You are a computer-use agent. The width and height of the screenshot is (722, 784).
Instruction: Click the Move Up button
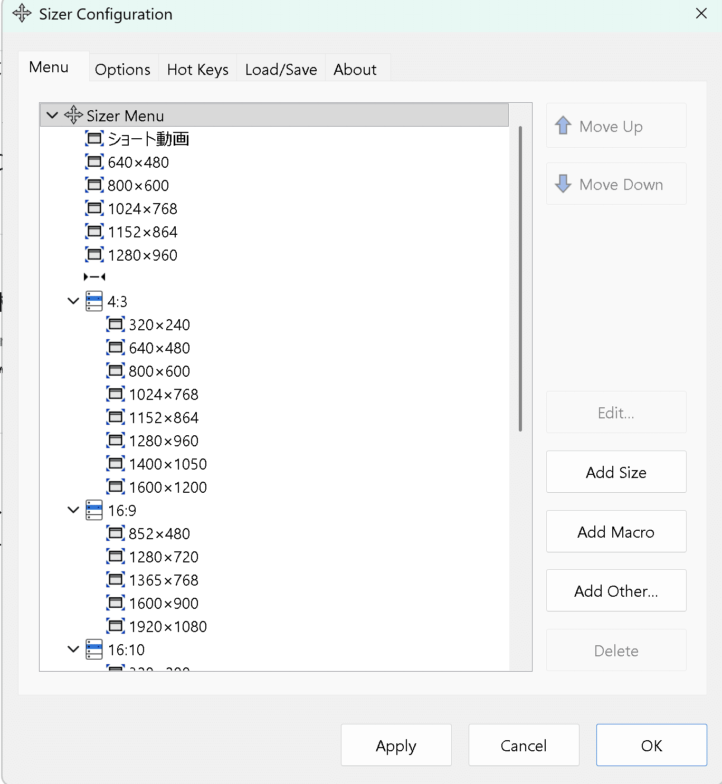pyautogui.click(x=616, y=126)
